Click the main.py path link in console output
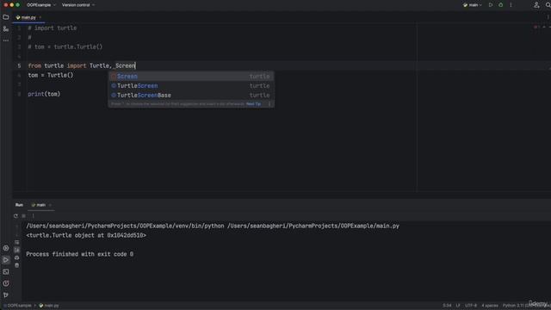The width and height of the screenshot is (551, 310). click(313, 226)
